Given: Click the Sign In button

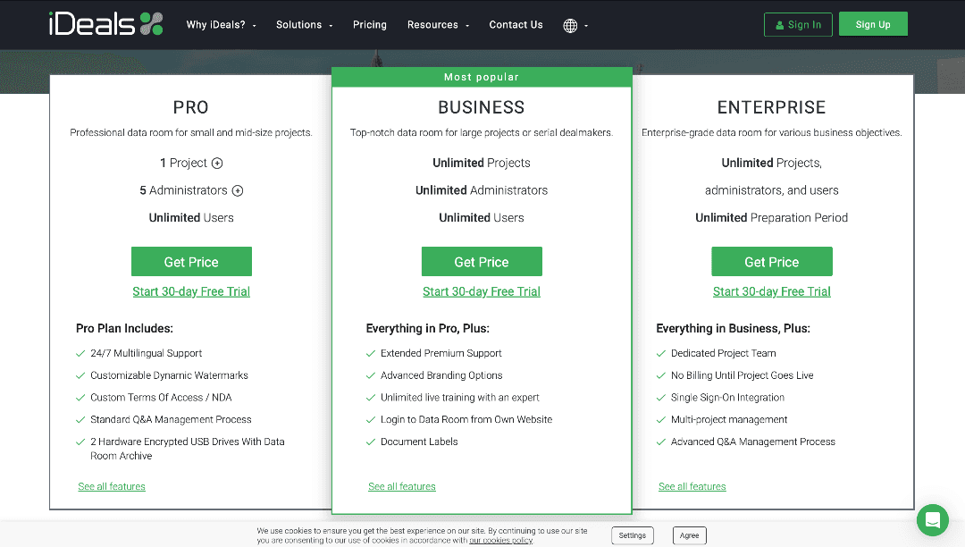Looking at the screenshot, I should [798, 25].
